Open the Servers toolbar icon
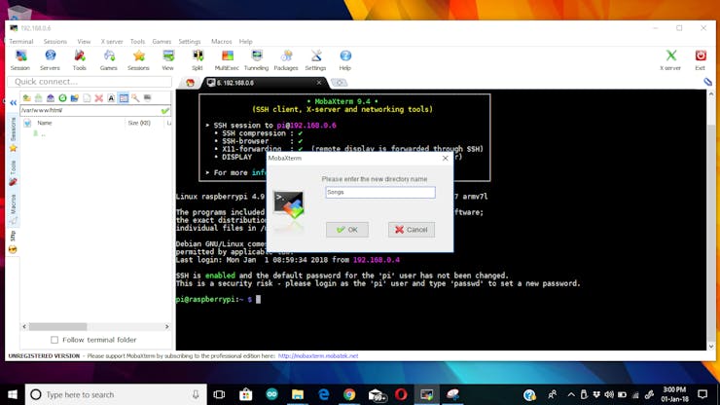The height and width of the screenshot is (405, 720). pos(50,60)
